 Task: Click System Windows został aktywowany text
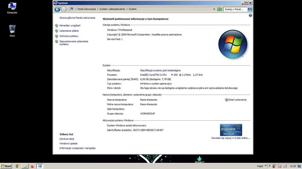[x=127, y=125]
